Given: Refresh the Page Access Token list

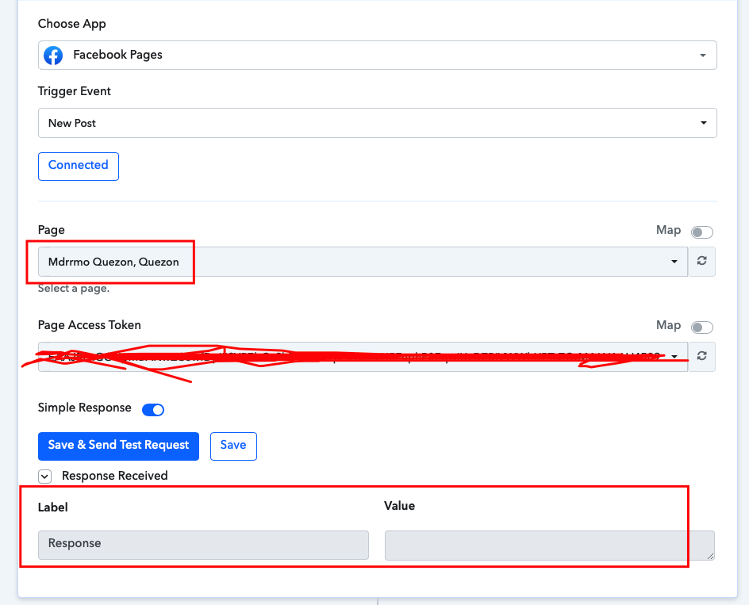Looking at the screenshot, I should pyautogui.click(x=701, y=356).
